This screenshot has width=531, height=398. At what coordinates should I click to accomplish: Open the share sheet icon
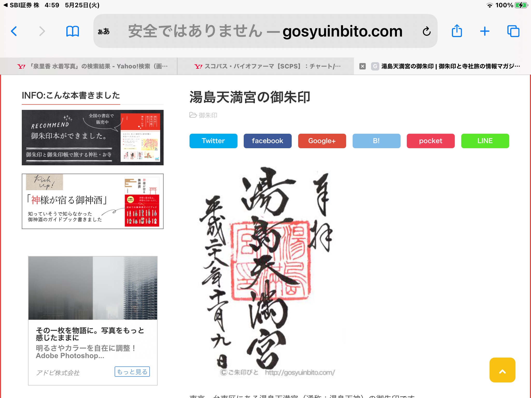[x=457, y=31]
